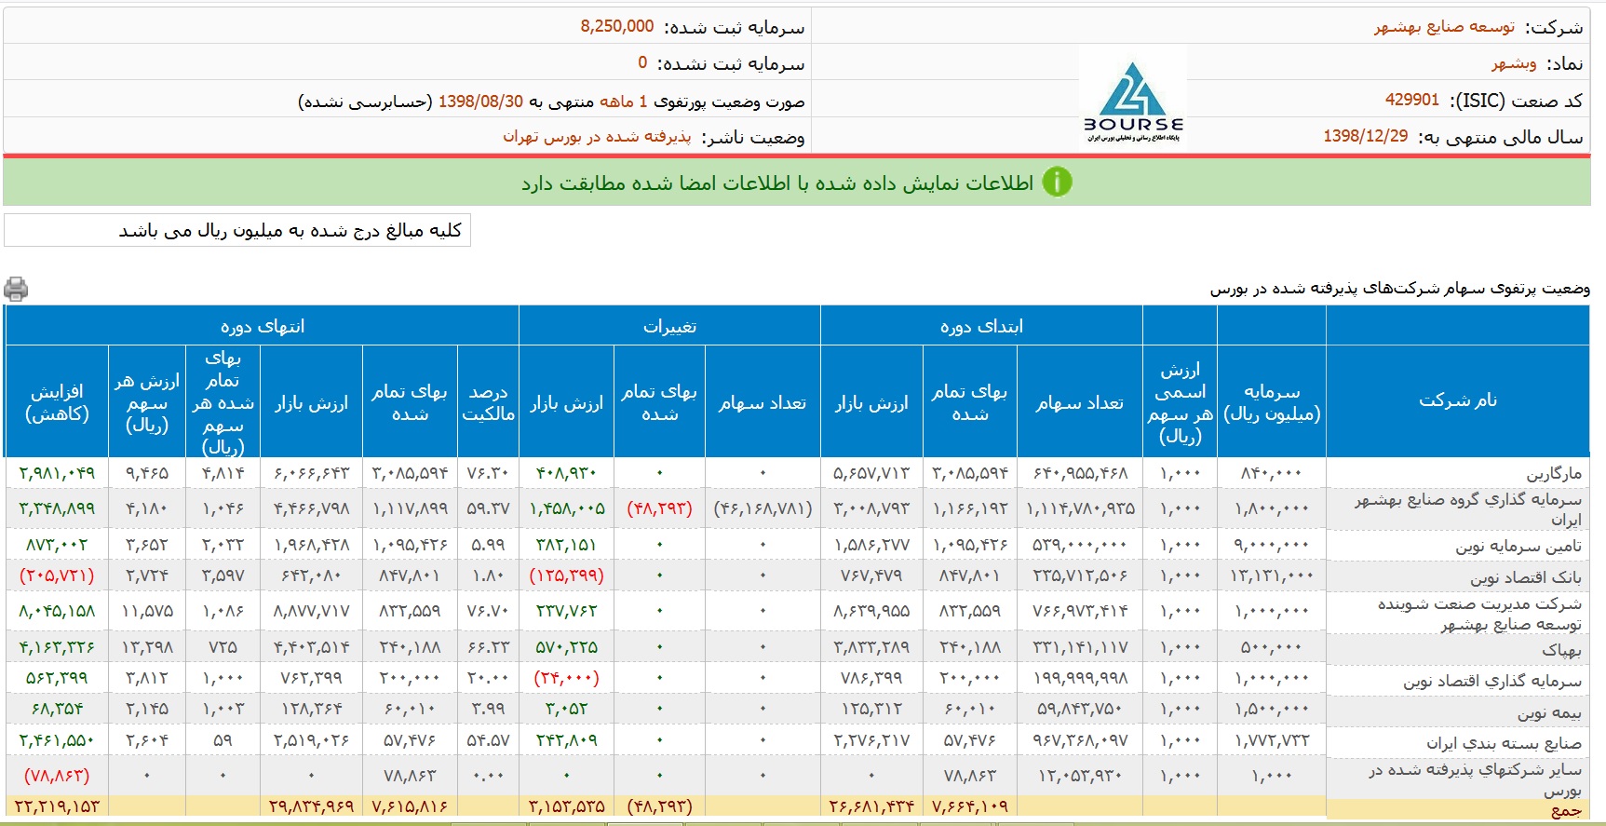Click the unregistered capital value 0
The image size is (1606, 826).
[642, 62]
